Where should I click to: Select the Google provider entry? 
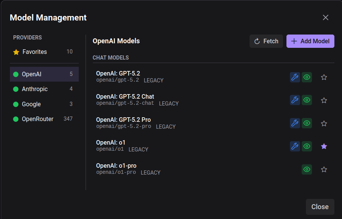[x=44, y=104]
